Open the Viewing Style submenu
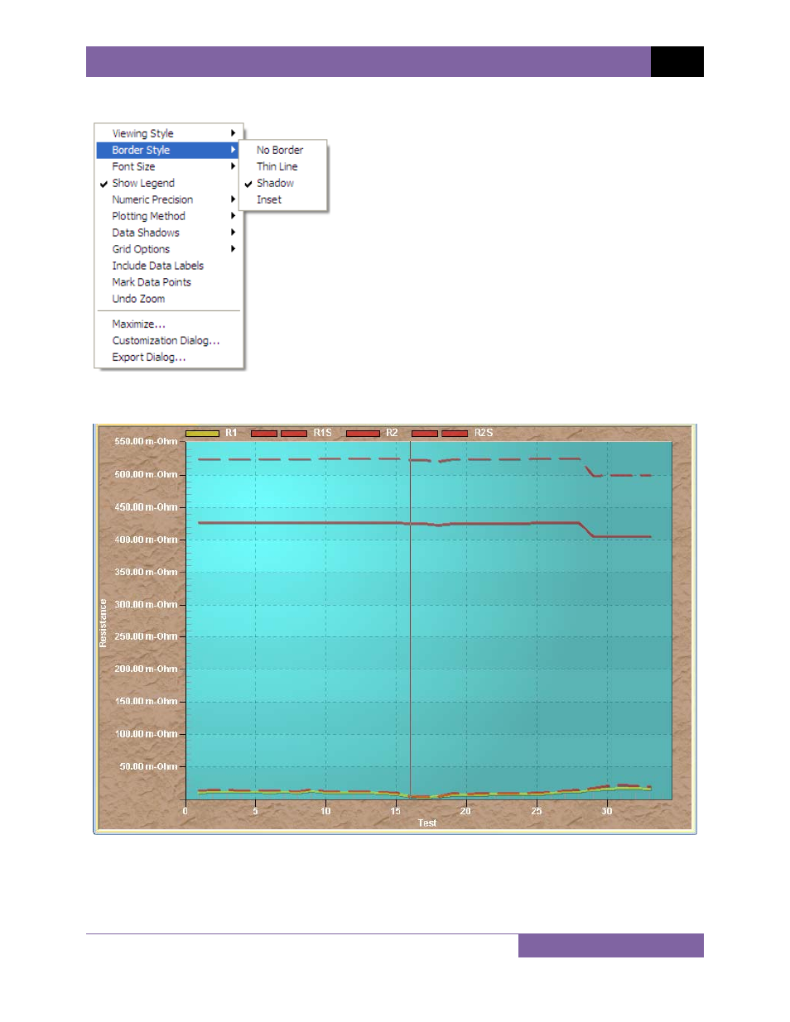 click(168, 133)
